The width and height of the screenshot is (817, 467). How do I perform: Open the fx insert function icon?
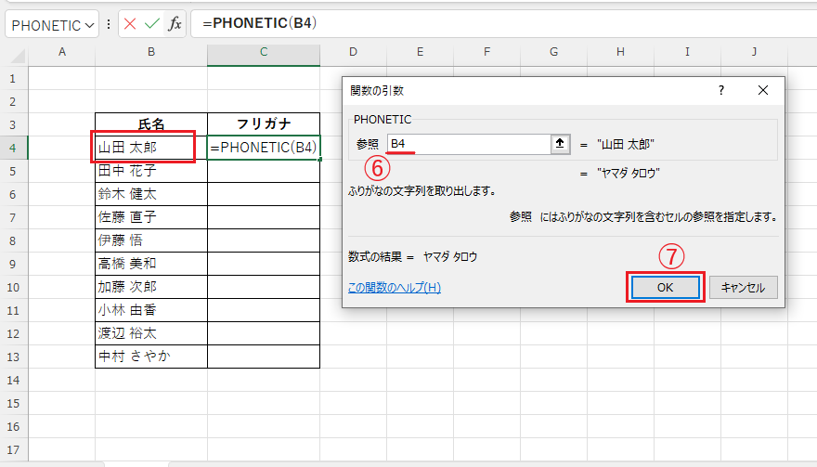tap(175, 24)
